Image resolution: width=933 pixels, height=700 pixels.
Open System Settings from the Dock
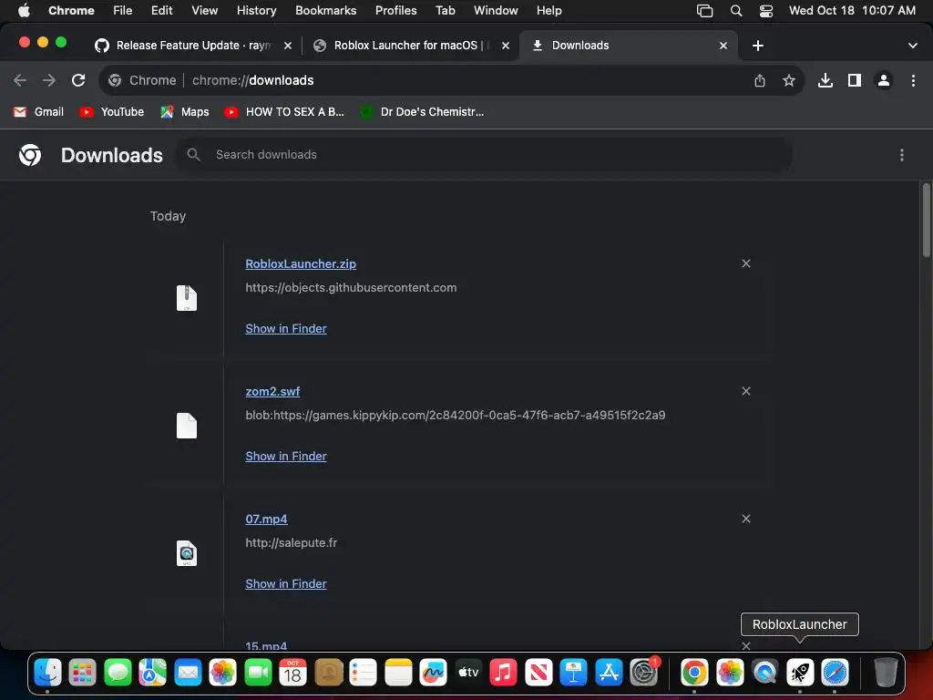pos(644,673)
